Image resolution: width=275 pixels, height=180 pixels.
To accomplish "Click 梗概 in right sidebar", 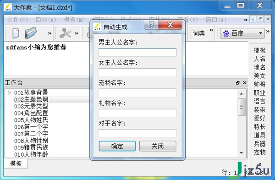I will 259,50.
